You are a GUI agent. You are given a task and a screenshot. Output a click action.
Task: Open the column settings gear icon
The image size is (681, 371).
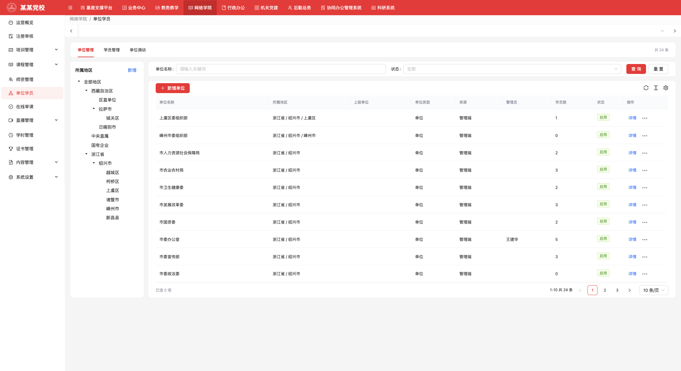click(666, 88)
